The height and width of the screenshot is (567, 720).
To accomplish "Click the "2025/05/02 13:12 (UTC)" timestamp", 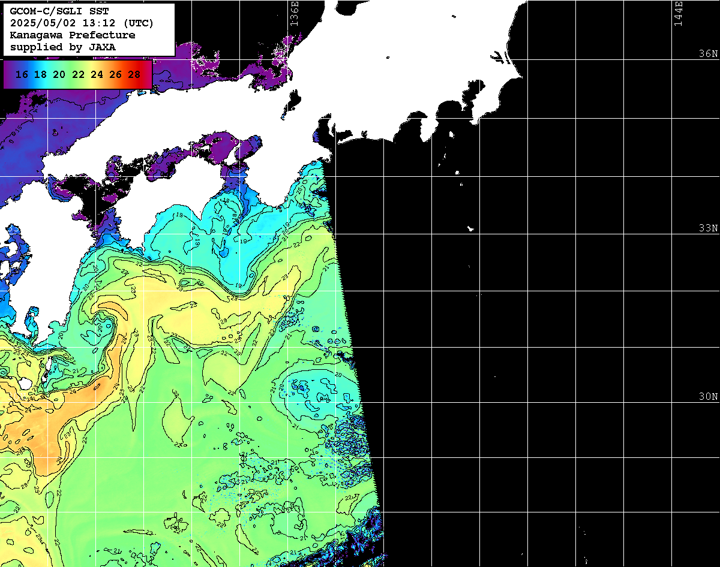I will (x=82, y=23).
